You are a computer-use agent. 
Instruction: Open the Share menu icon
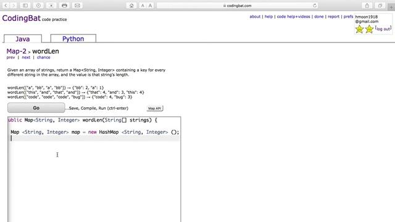point(367,6)
